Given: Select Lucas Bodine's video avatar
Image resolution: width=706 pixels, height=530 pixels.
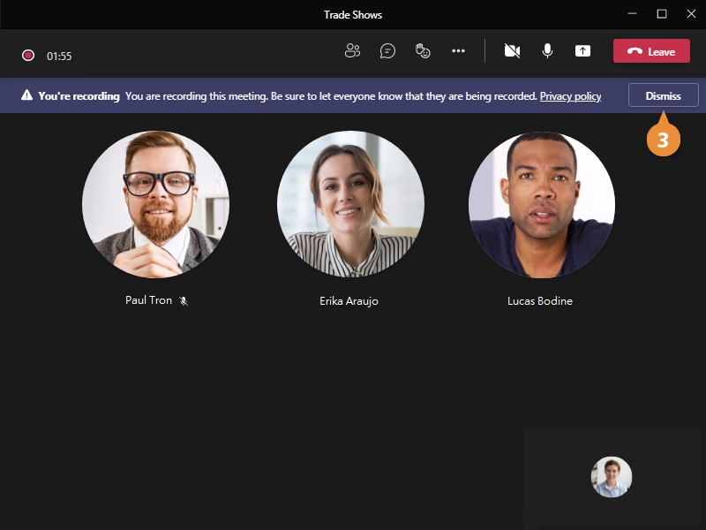Looking at the screenshot, I should 541,205.
